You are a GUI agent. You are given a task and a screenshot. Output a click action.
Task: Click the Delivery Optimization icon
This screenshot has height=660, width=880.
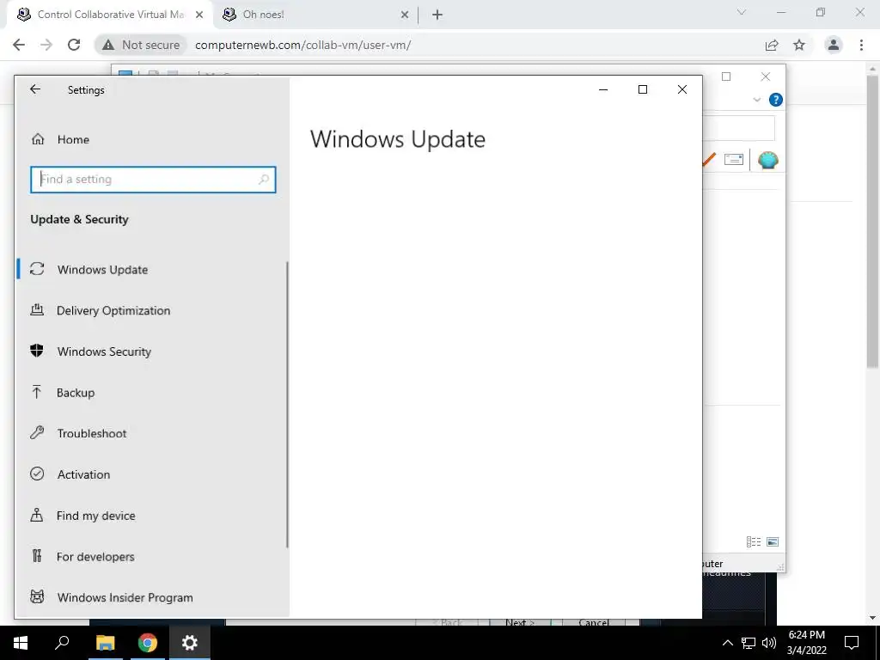tap(37, 309)
